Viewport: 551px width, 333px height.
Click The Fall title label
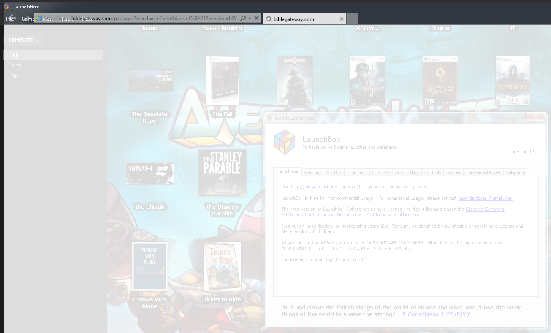[x=223, y=114]
